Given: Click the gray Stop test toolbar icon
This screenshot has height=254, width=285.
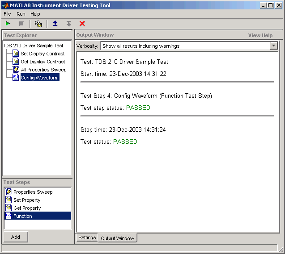Looking at the screenshot, I should (x=21, y=24).
